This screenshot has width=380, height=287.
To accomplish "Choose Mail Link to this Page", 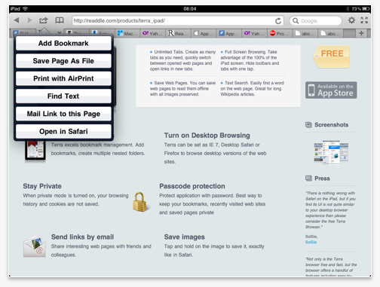I will pyautogui.click(x=63, y=114).
